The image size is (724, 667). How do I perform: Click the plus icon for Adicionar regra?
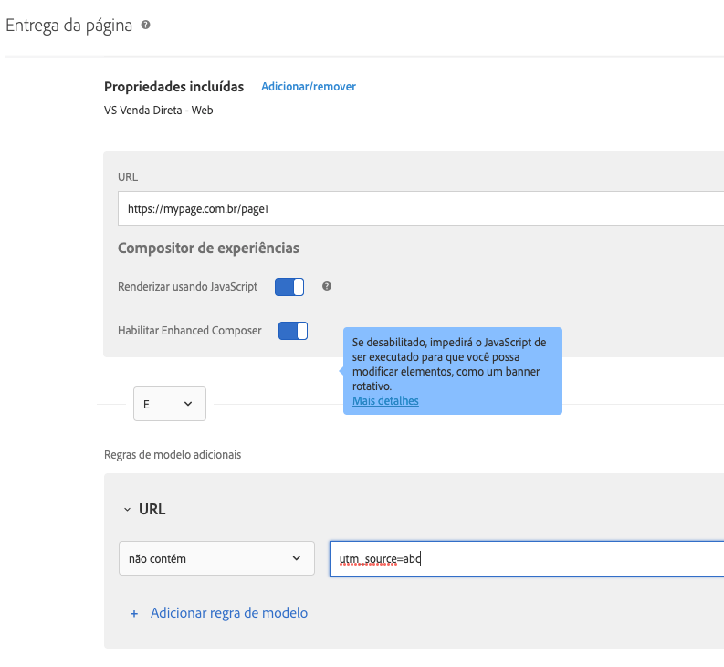(x=134, y=614)
